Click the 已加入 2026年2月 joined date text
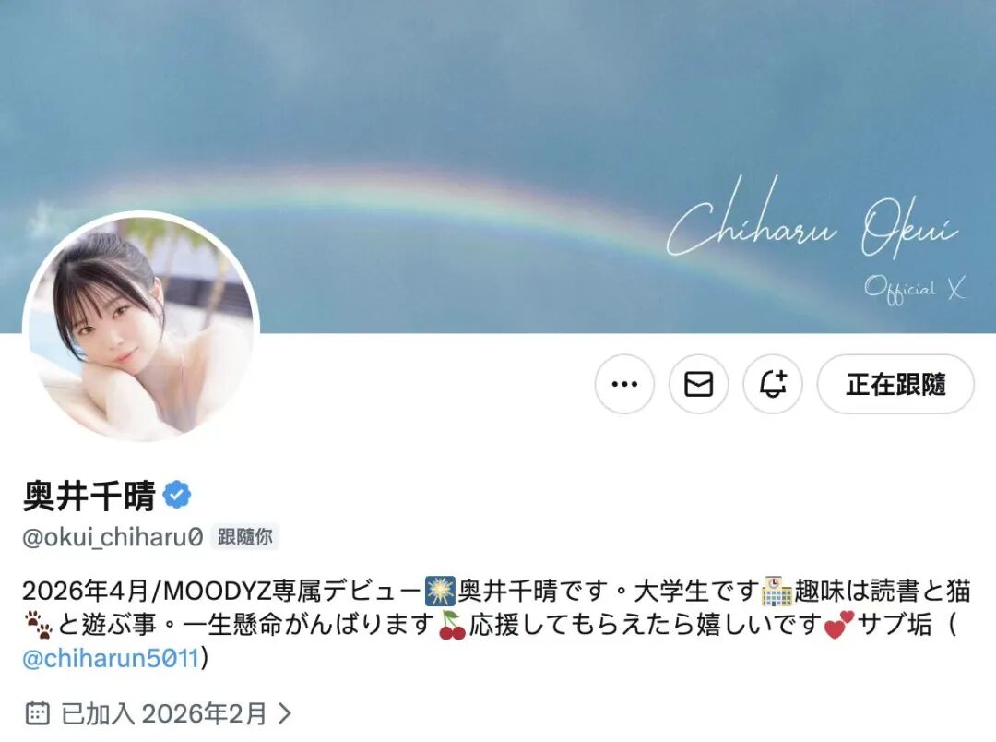Image resolution: width=996 pixels, height=742 pixels. [x=164, y=713]
